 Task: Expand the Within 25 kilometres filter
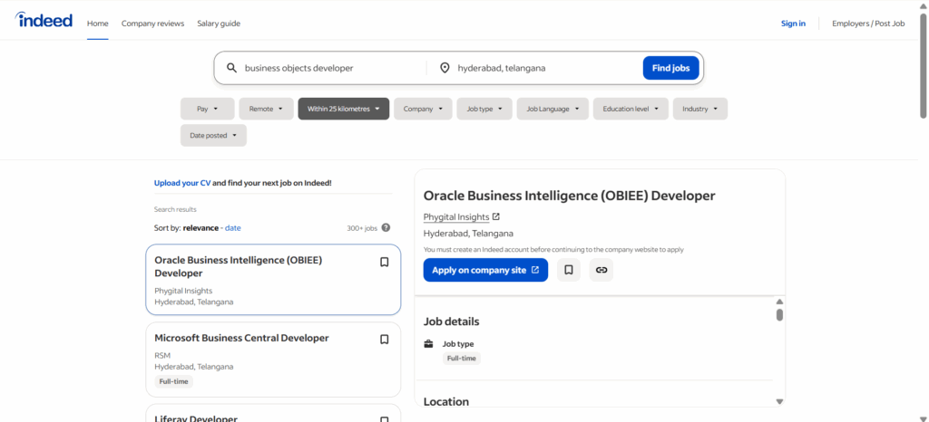pos(344,109)
